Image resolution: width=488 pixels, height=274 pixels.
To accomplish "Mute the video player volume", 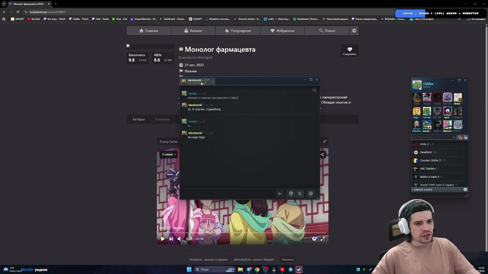I will [179, 239].
